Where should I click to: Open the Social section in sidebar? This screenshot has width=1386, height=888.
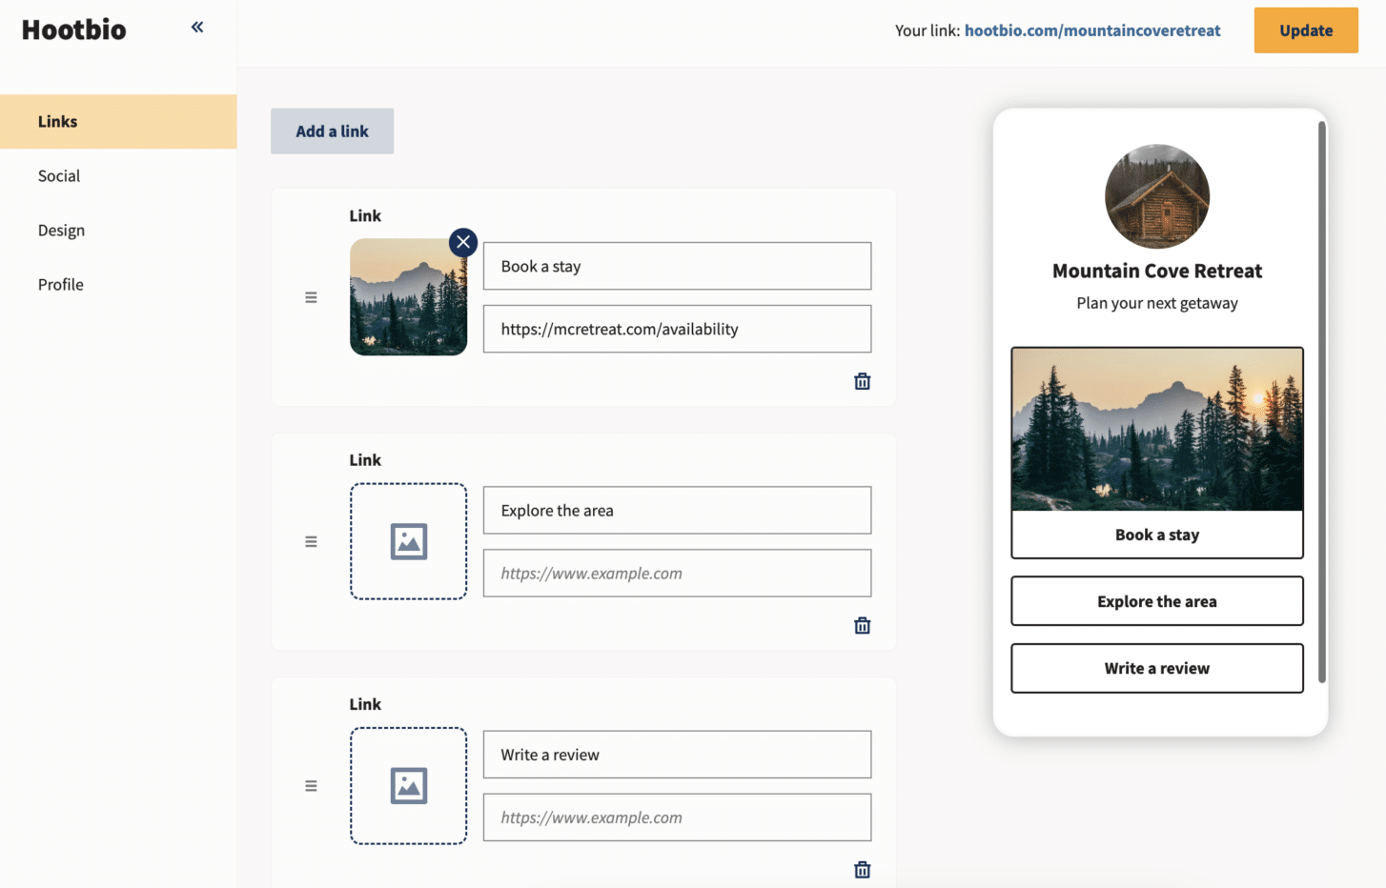click(59, 176)
